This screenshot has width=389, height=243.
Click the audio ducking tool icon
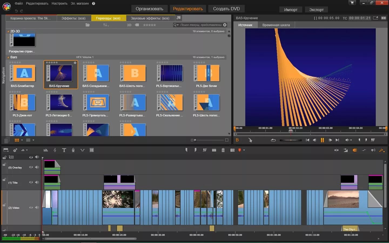coord(82,150)
